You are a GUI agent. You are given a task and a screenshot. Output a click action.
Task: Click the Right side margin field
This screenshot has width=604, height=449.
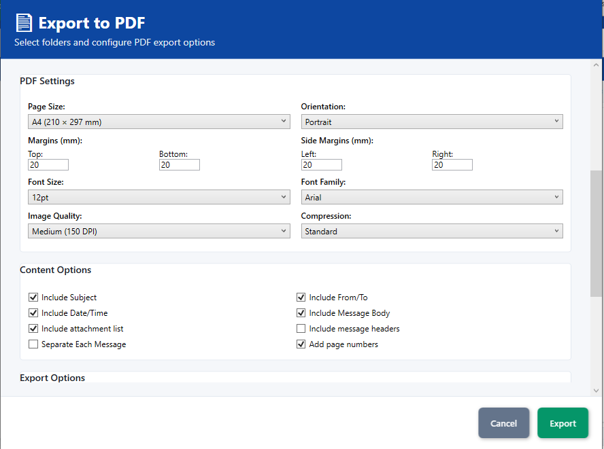pyautogui.click(x=452, y=164)
